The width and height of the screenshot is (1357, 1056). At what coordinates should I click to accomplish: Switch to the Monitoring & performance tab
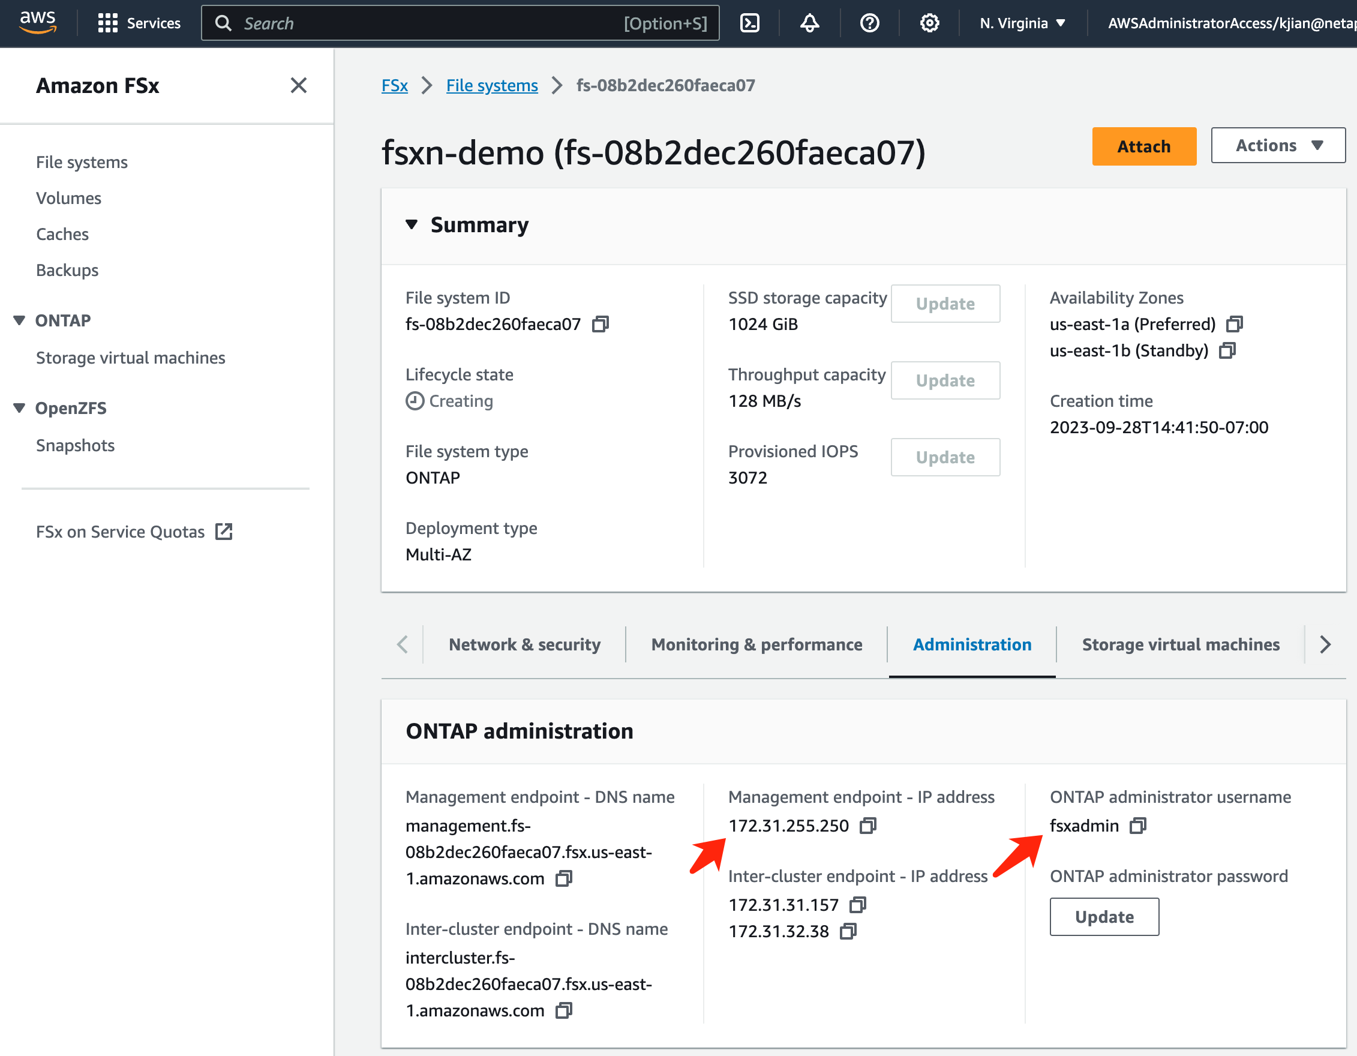[756, 644]
